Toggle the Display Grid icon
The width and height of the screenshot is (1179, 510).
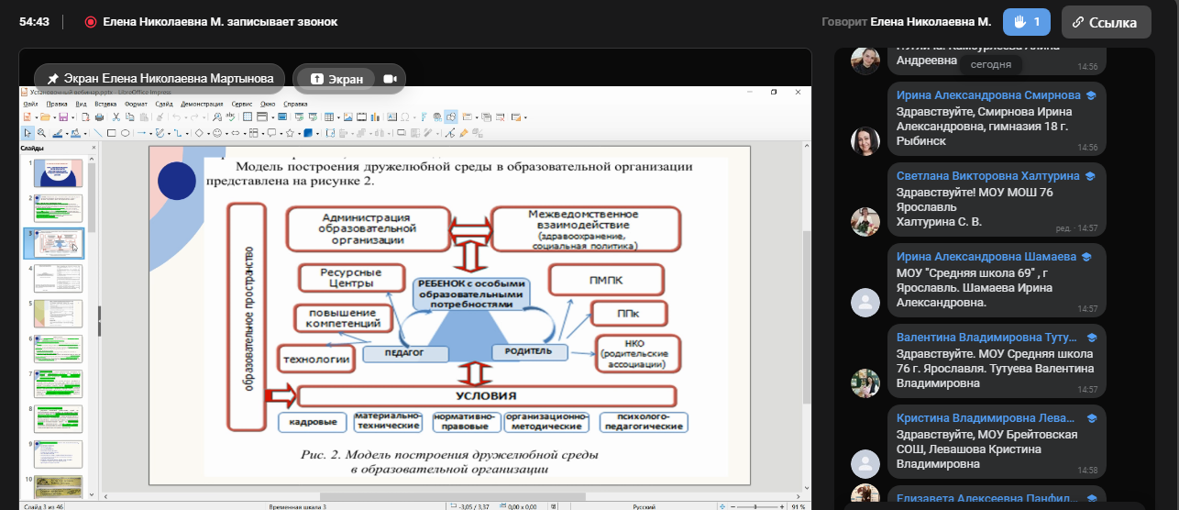click(x=248, y=117)
